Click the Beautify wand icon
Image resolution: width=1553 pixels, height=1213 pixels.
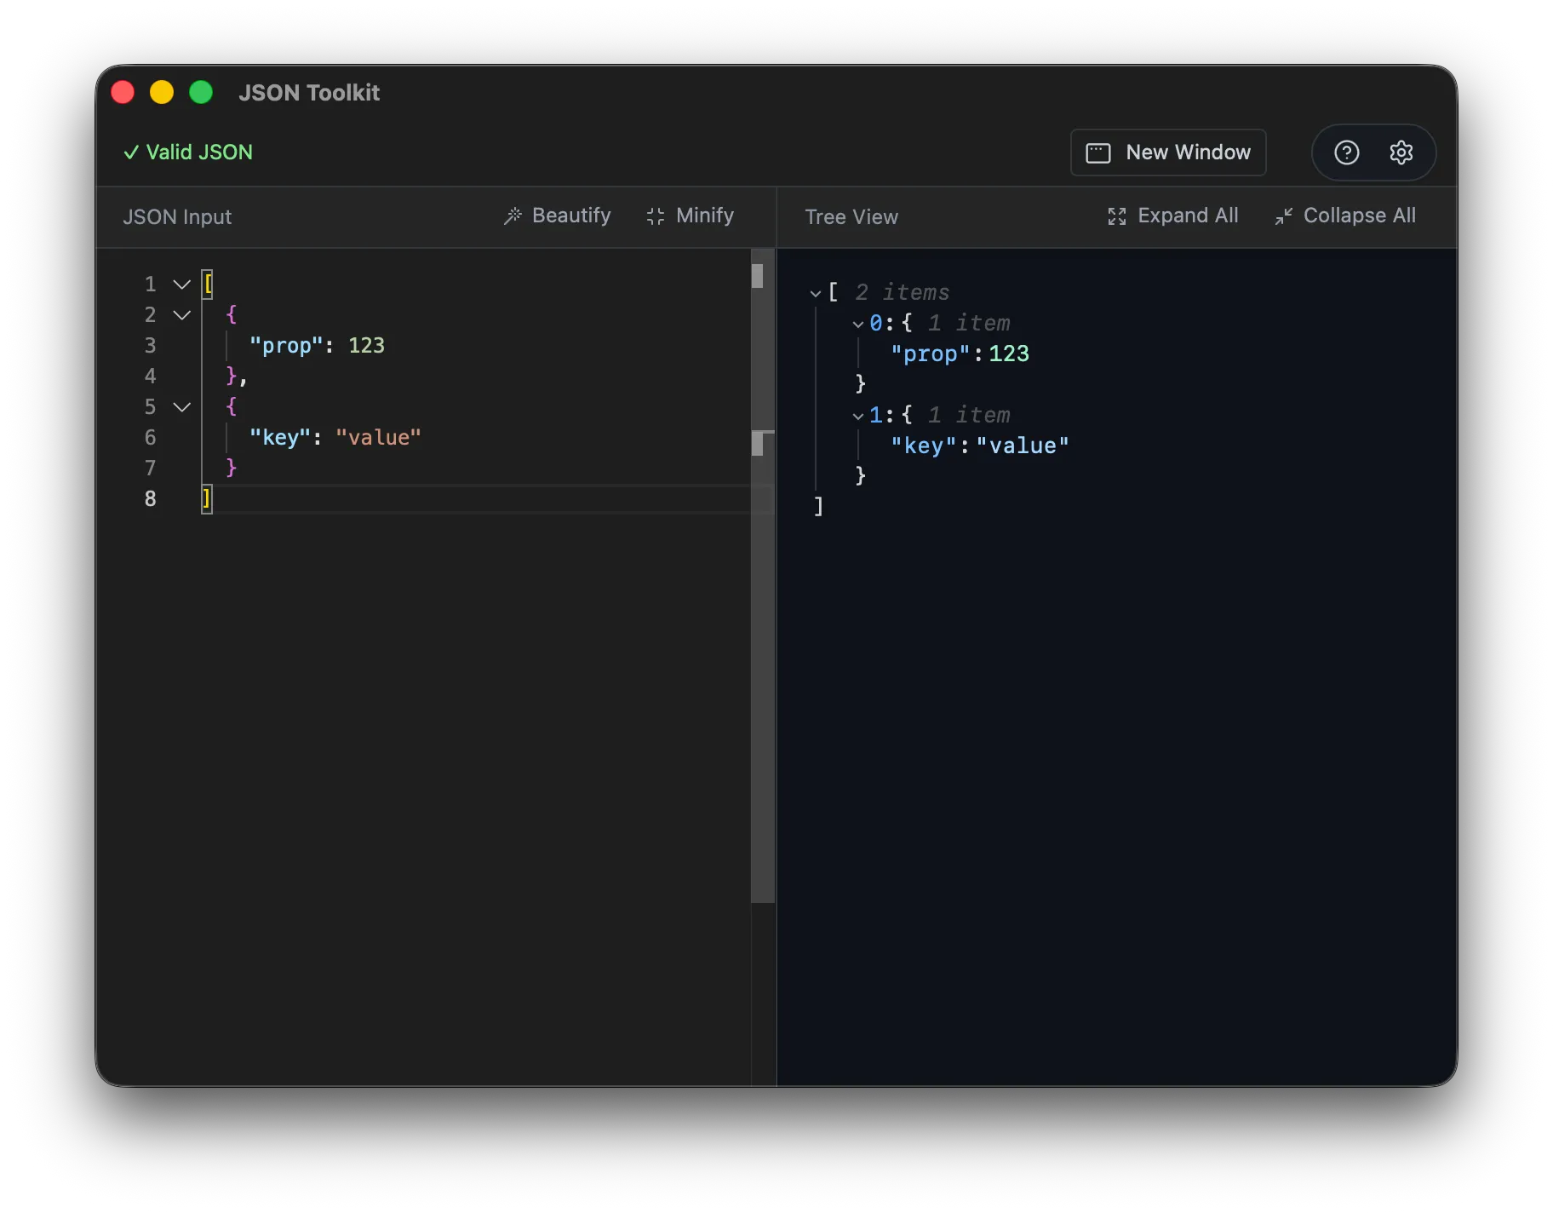[513, 216]
